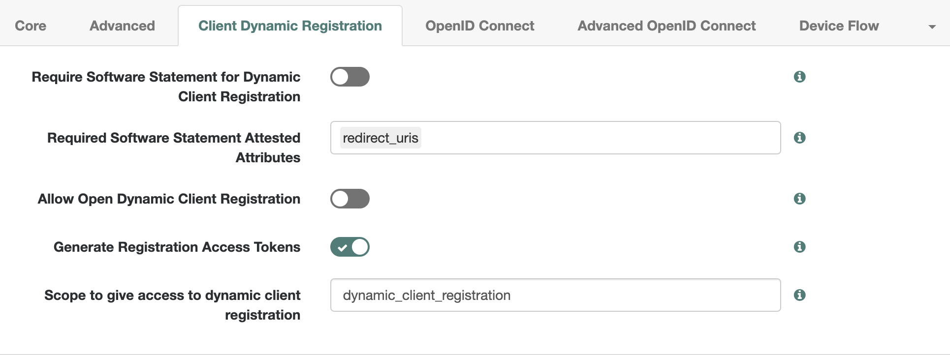This screenshot has width=950, height=355.
Task: Disable Generate Registration Access Tokens switch
Action: 349,247
